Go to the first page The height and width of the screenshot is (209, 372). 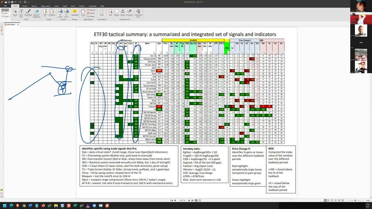[x=171, y=200]
